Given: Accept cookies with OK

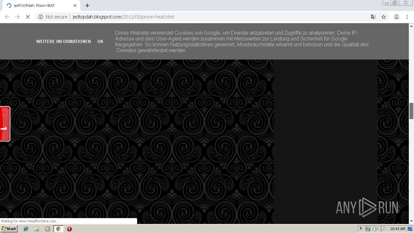Looking at the screenshot, I should click(100, 41).
